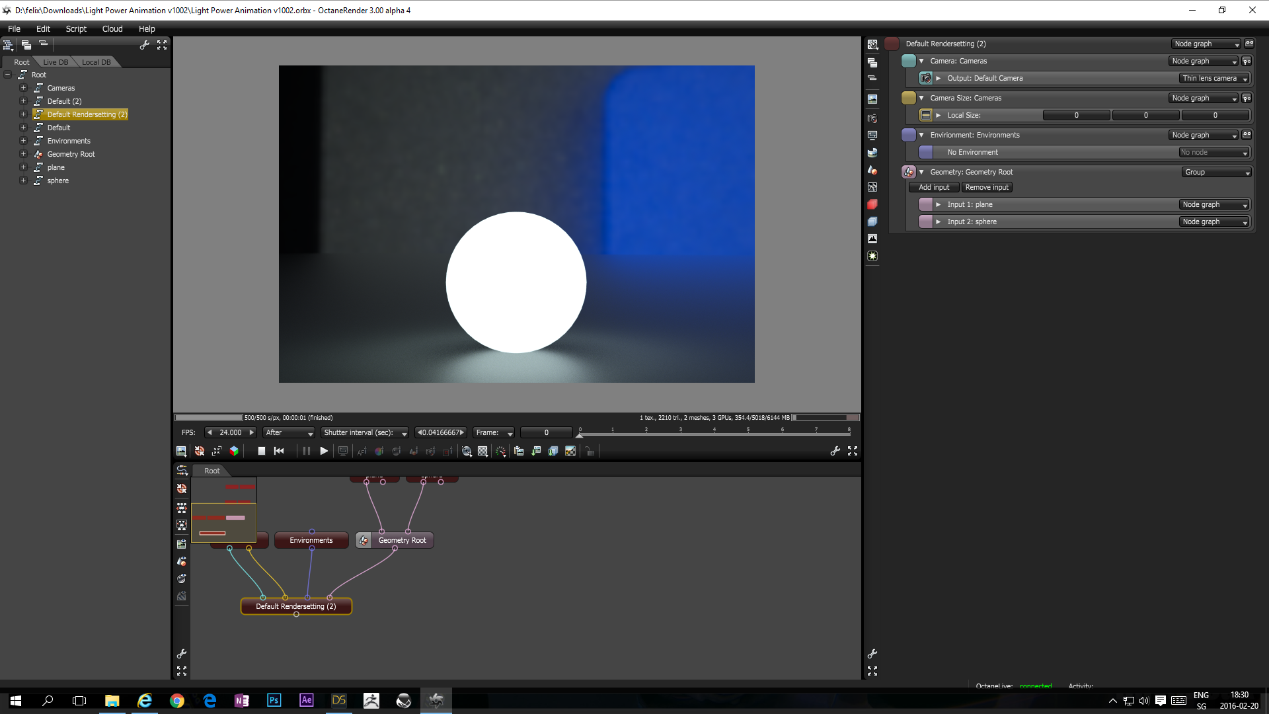The height and width of the screenshot is (714, 1269).
Task: Click the wrench settings icon in outliner toolbar
Action: point(144,45)
